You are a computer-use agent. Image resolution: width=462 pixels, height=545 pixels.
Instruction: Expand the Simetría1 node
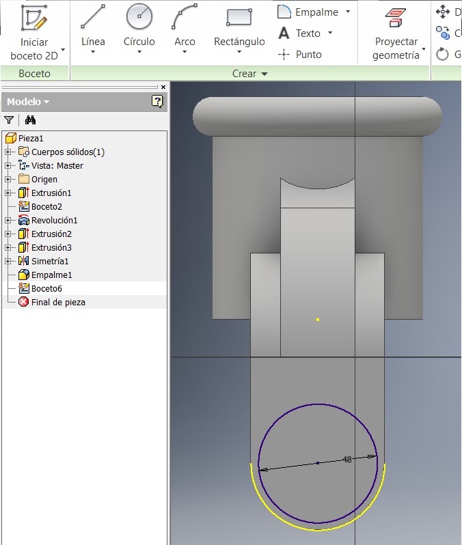[8, 261]
